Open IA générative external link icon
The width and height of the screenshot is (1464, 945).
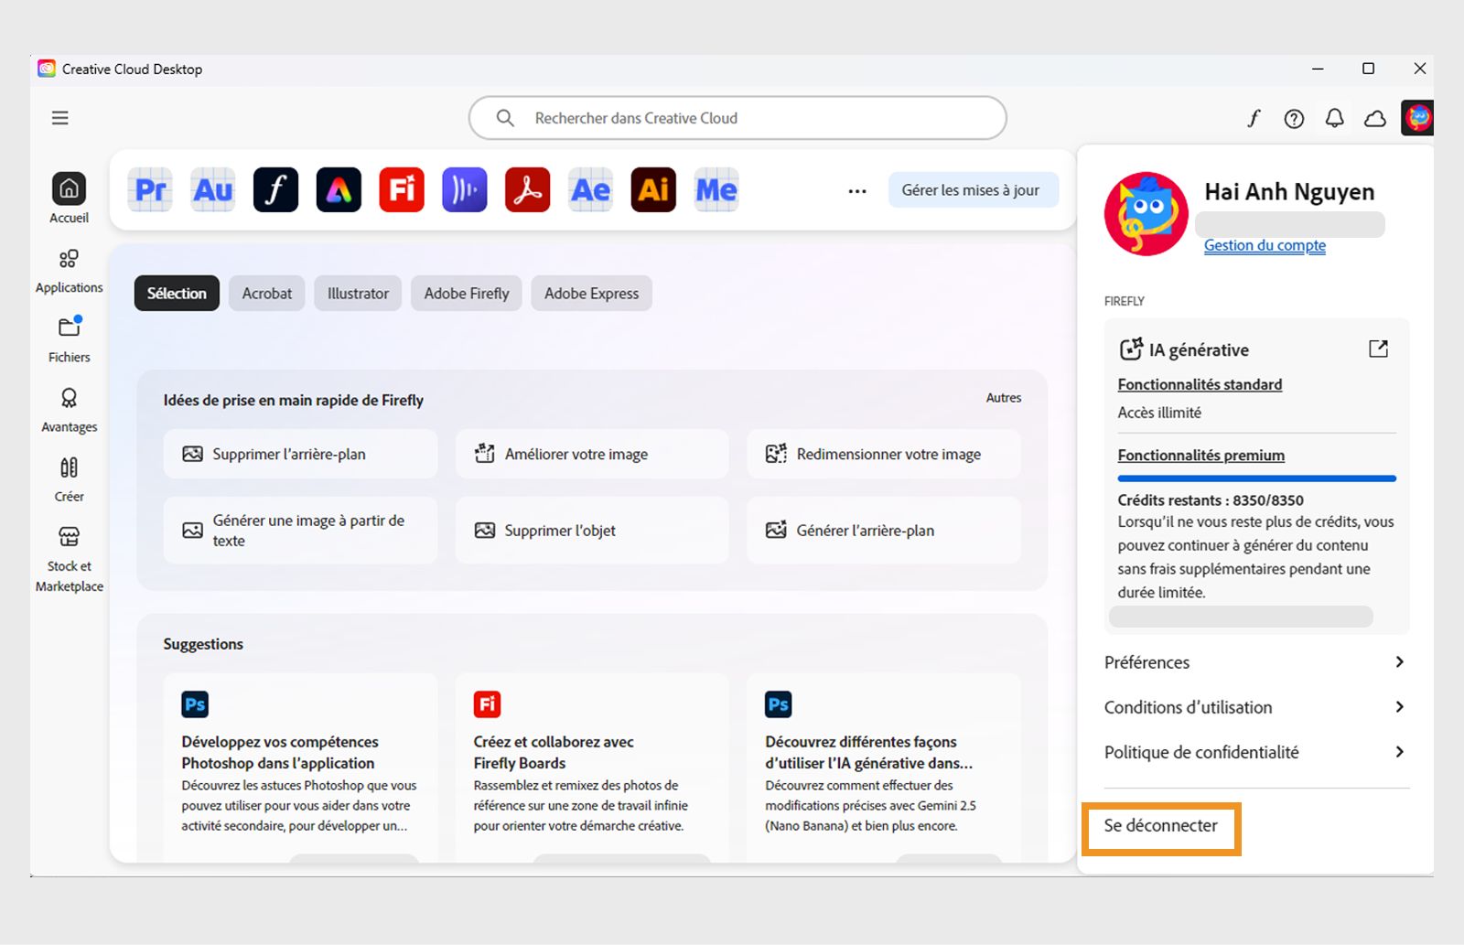coord(1378,349)
